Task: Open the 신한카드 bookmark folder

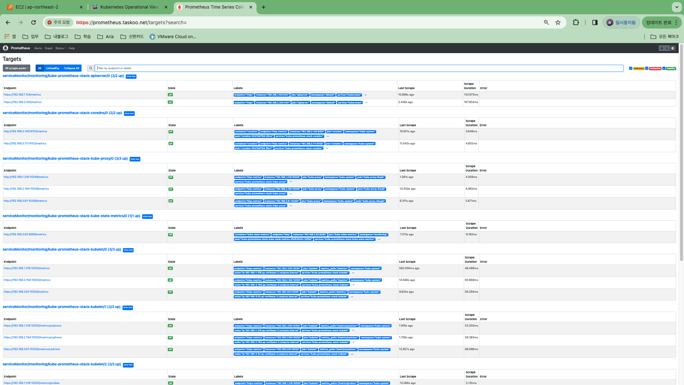Action: 132,37
